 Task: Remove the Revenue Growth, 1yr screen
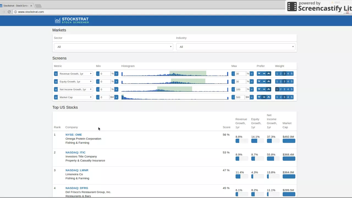[56, 74]
